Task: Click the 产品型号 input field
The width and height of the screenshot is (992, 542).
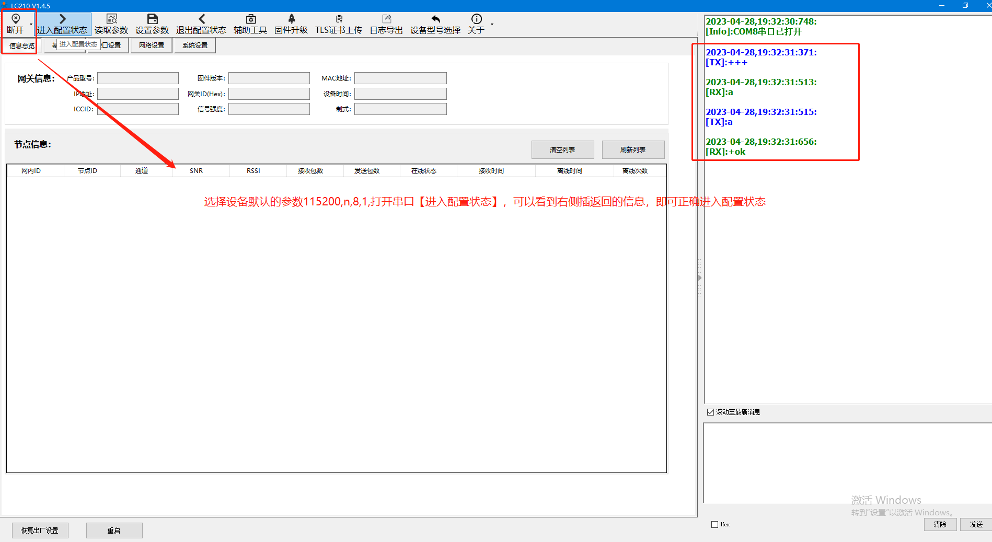Action: tap(138, 78)
